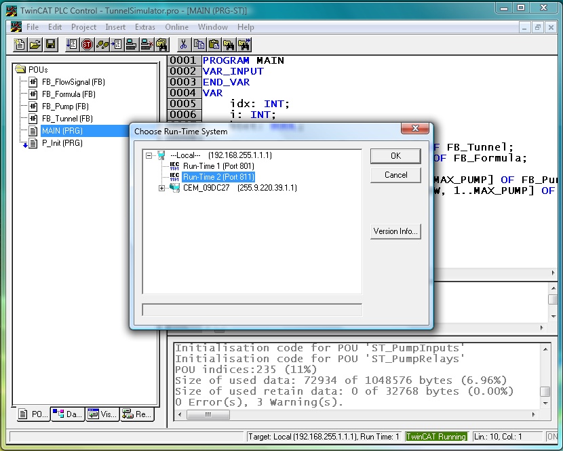This screenshot has width=563, height=451.
Task: Open the Insert menu
Action: 115,27
